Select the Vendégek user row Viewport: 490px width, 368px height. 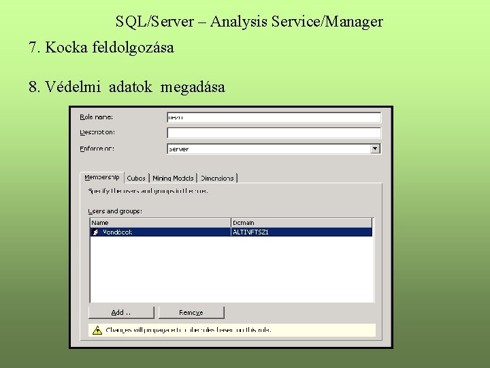(231, 232)
